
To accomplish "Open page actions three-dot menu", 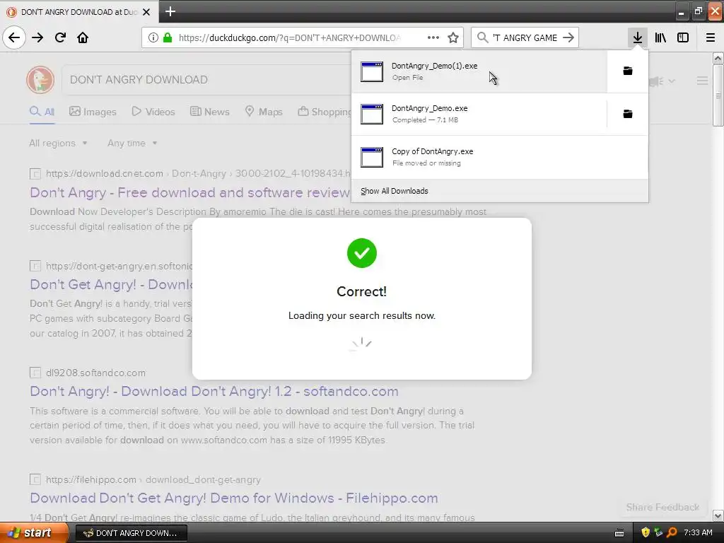I will tap(433, 37).
